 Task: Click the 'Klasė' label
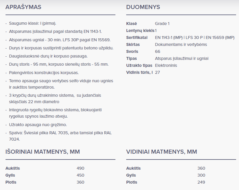[131, 24]
